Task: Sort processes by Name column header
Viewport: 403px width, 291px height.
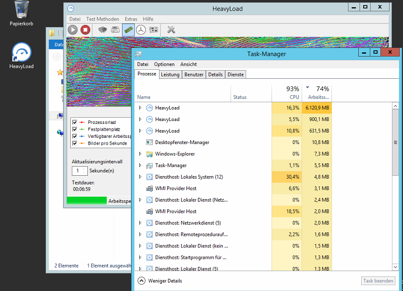Action: click(x=183, y=93)
